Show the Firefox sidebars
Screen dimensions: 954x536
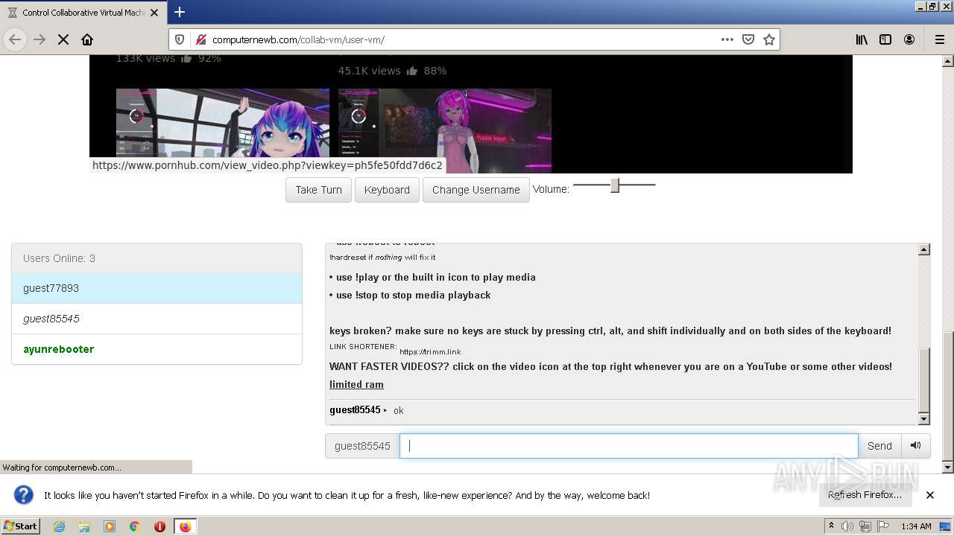coord(885,39)
